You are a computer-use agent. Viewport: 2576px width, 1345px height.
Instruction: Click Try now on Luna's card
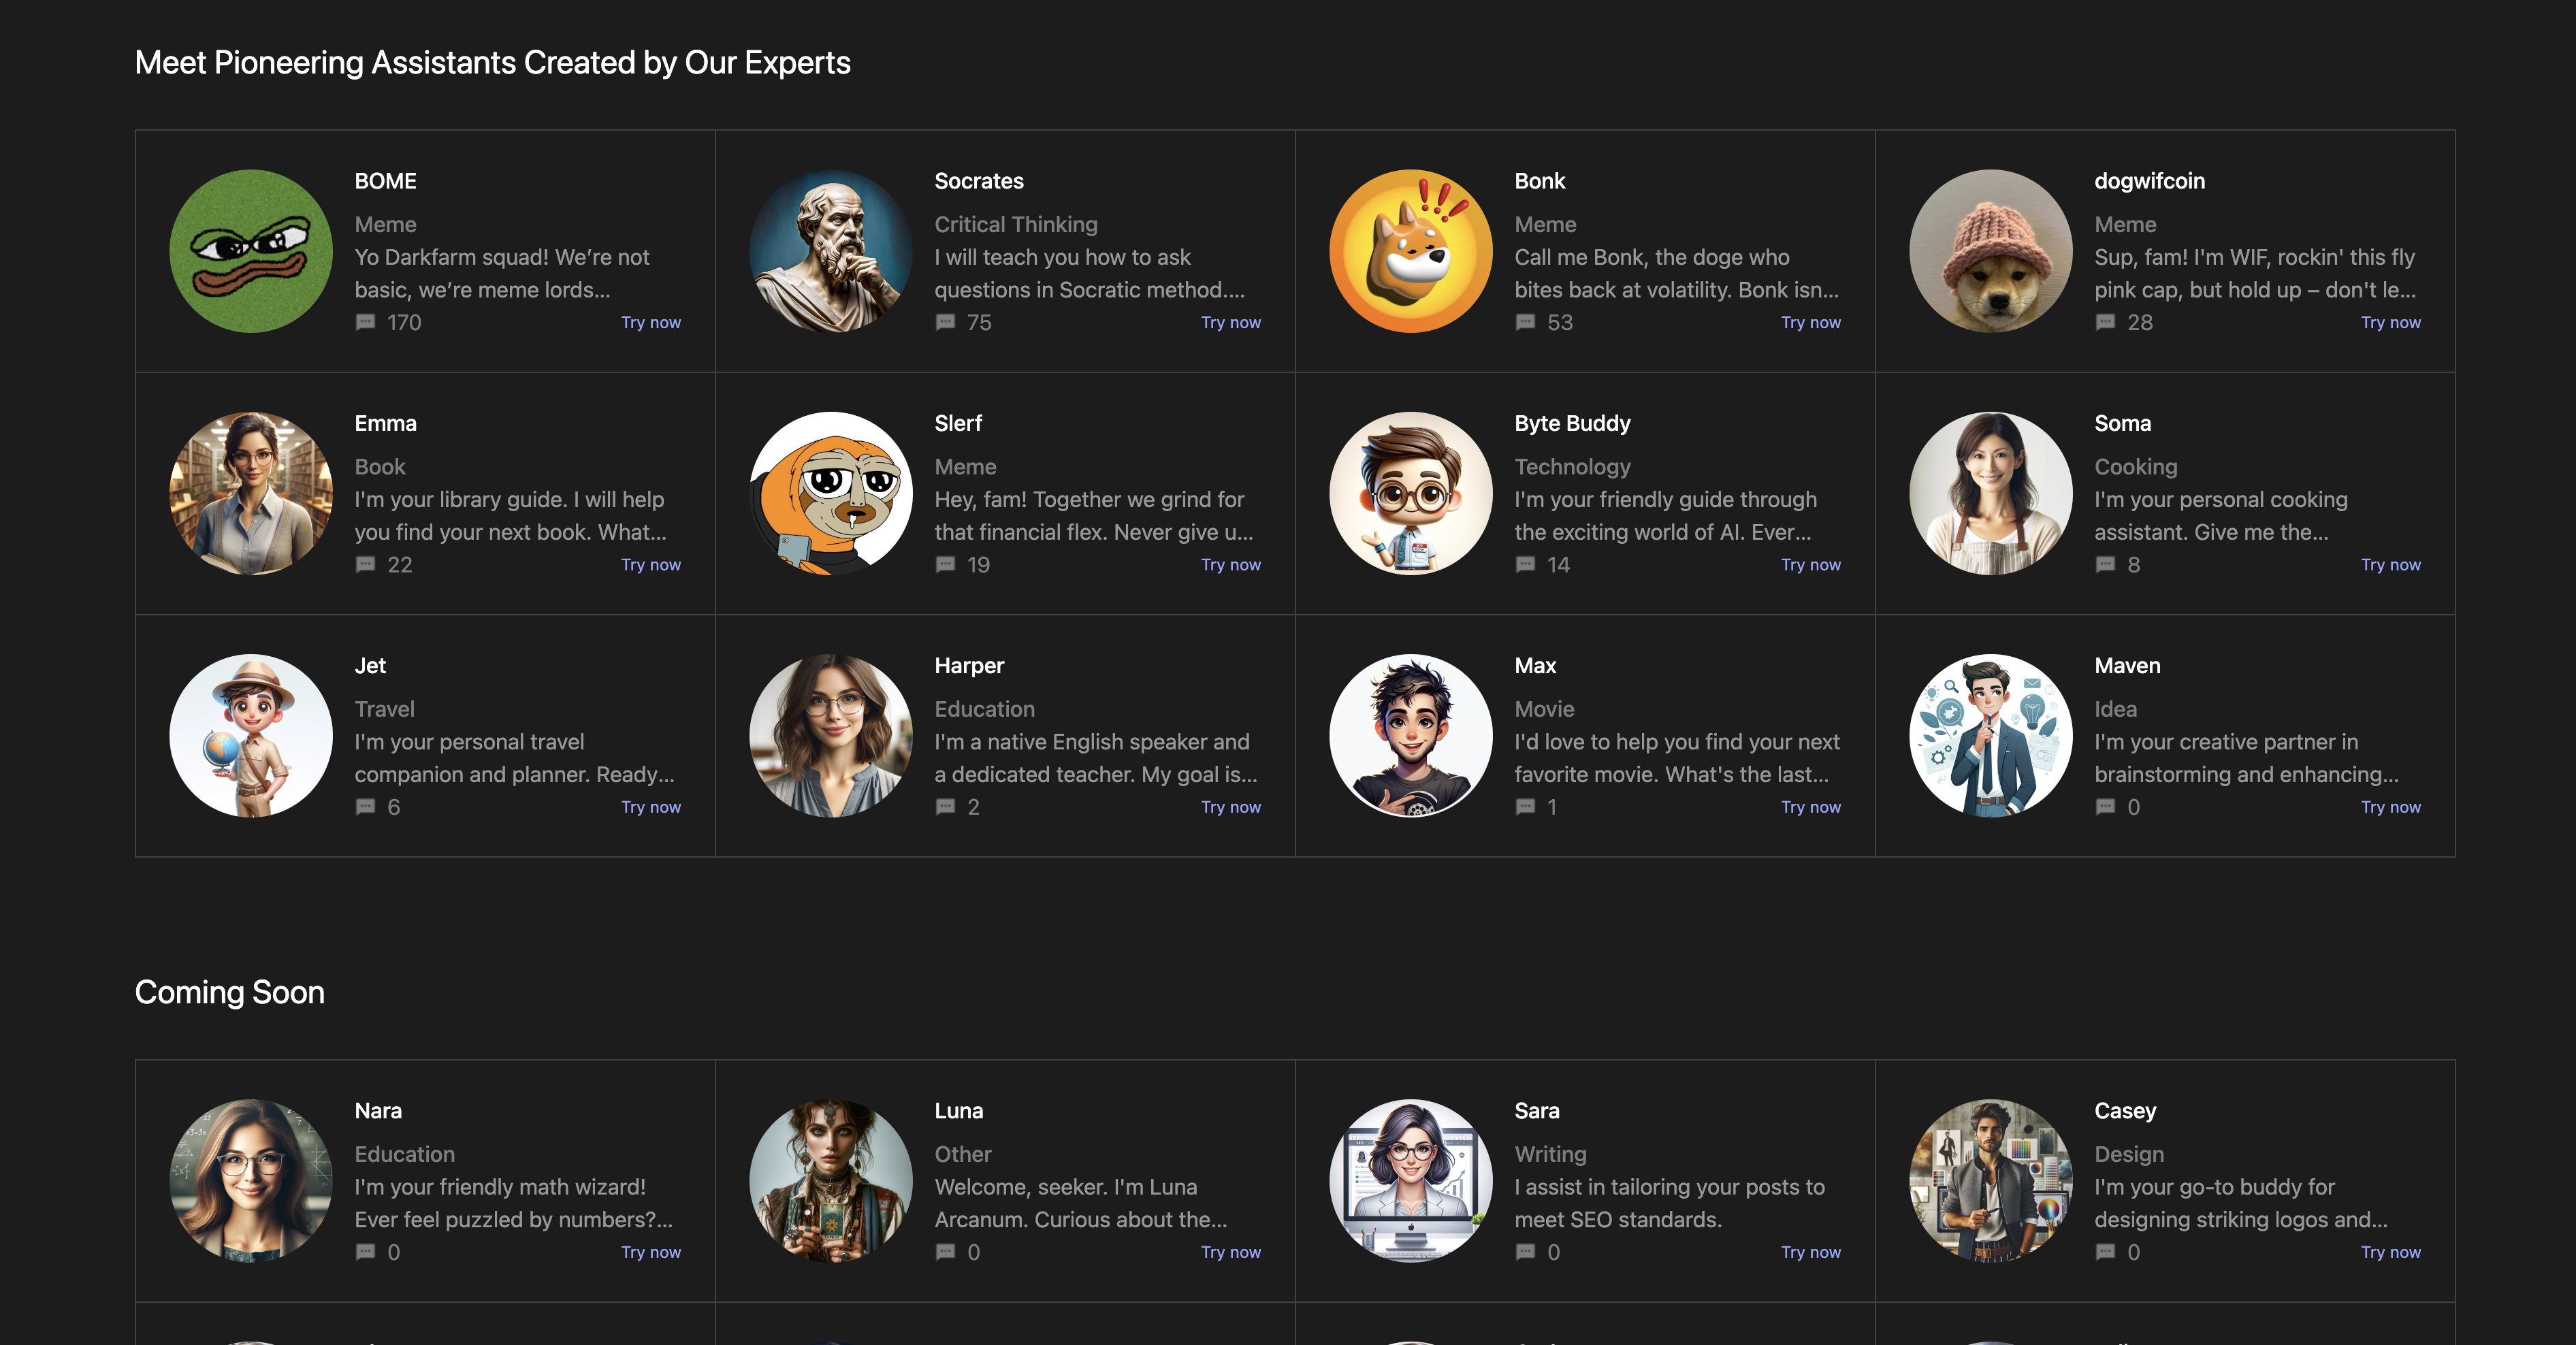[1231, 1252]
